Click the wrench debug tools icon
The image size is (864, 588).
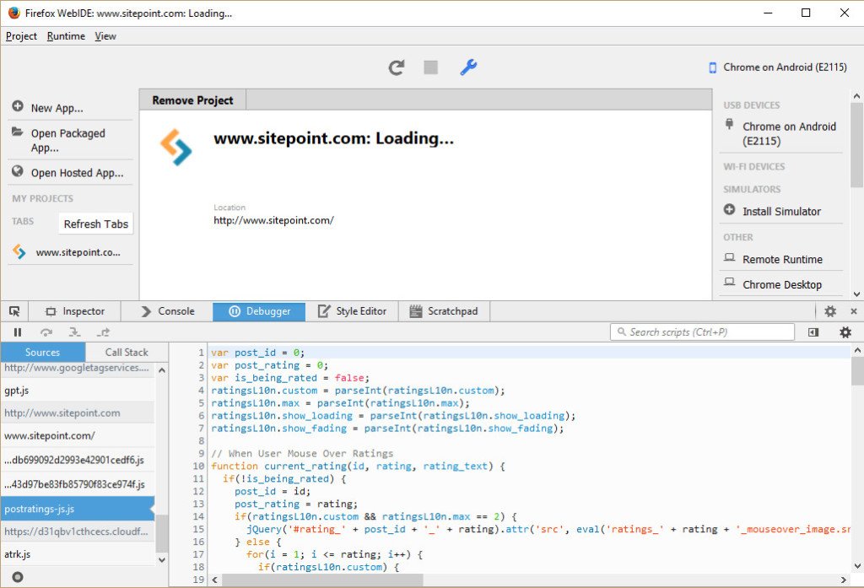tap(468, 67)
